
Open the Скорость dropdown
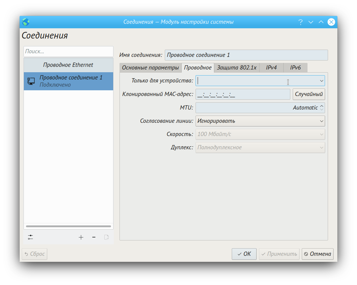coord(260,134)
